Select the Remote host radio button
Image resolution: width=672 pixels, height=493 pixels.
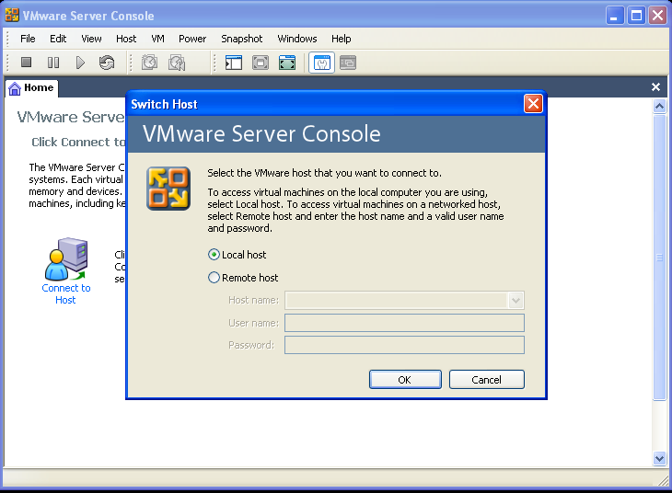coord(214,278)
